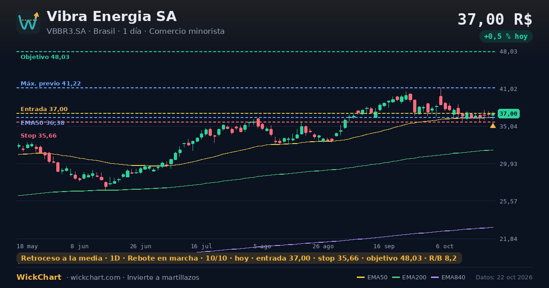Image resolution: width=549 pixels, height=288 pixels.
Task: Click the +0,5 % hoy badge
Action: (506, 37)
